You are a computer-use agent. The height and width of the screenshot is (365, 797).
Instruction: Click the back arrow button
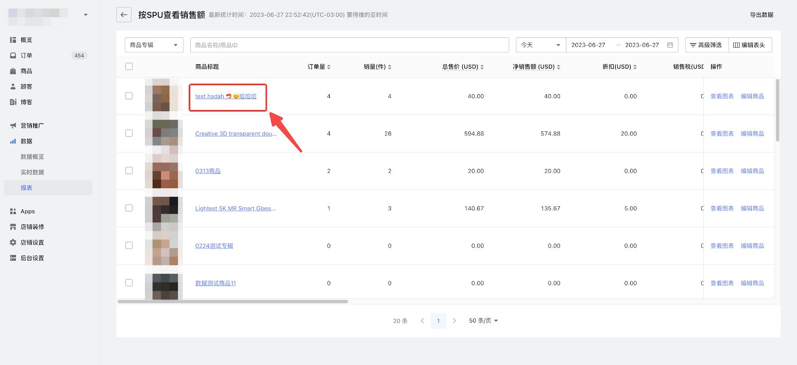124,15
